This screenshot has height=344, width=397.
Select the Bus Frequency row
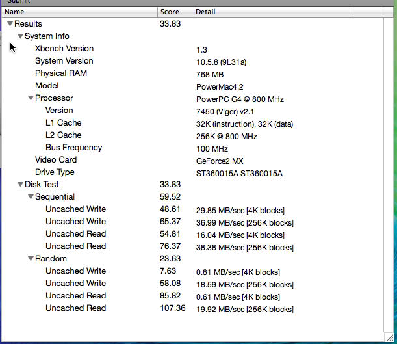[192, 148]
